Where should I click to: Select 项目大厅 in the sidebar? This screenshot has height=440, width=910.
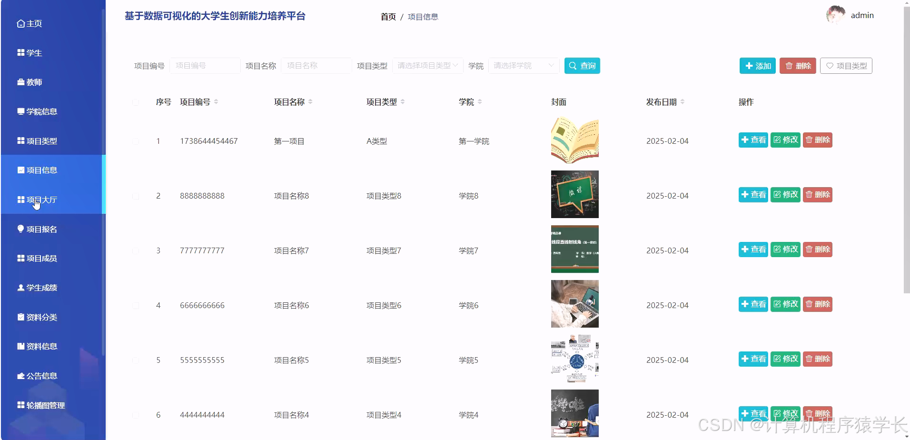(x=37, y=200)
